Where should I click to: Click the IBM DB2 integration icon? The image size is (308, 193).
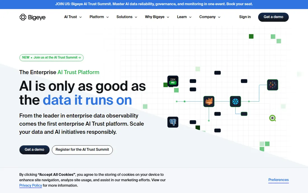(173, 81)
